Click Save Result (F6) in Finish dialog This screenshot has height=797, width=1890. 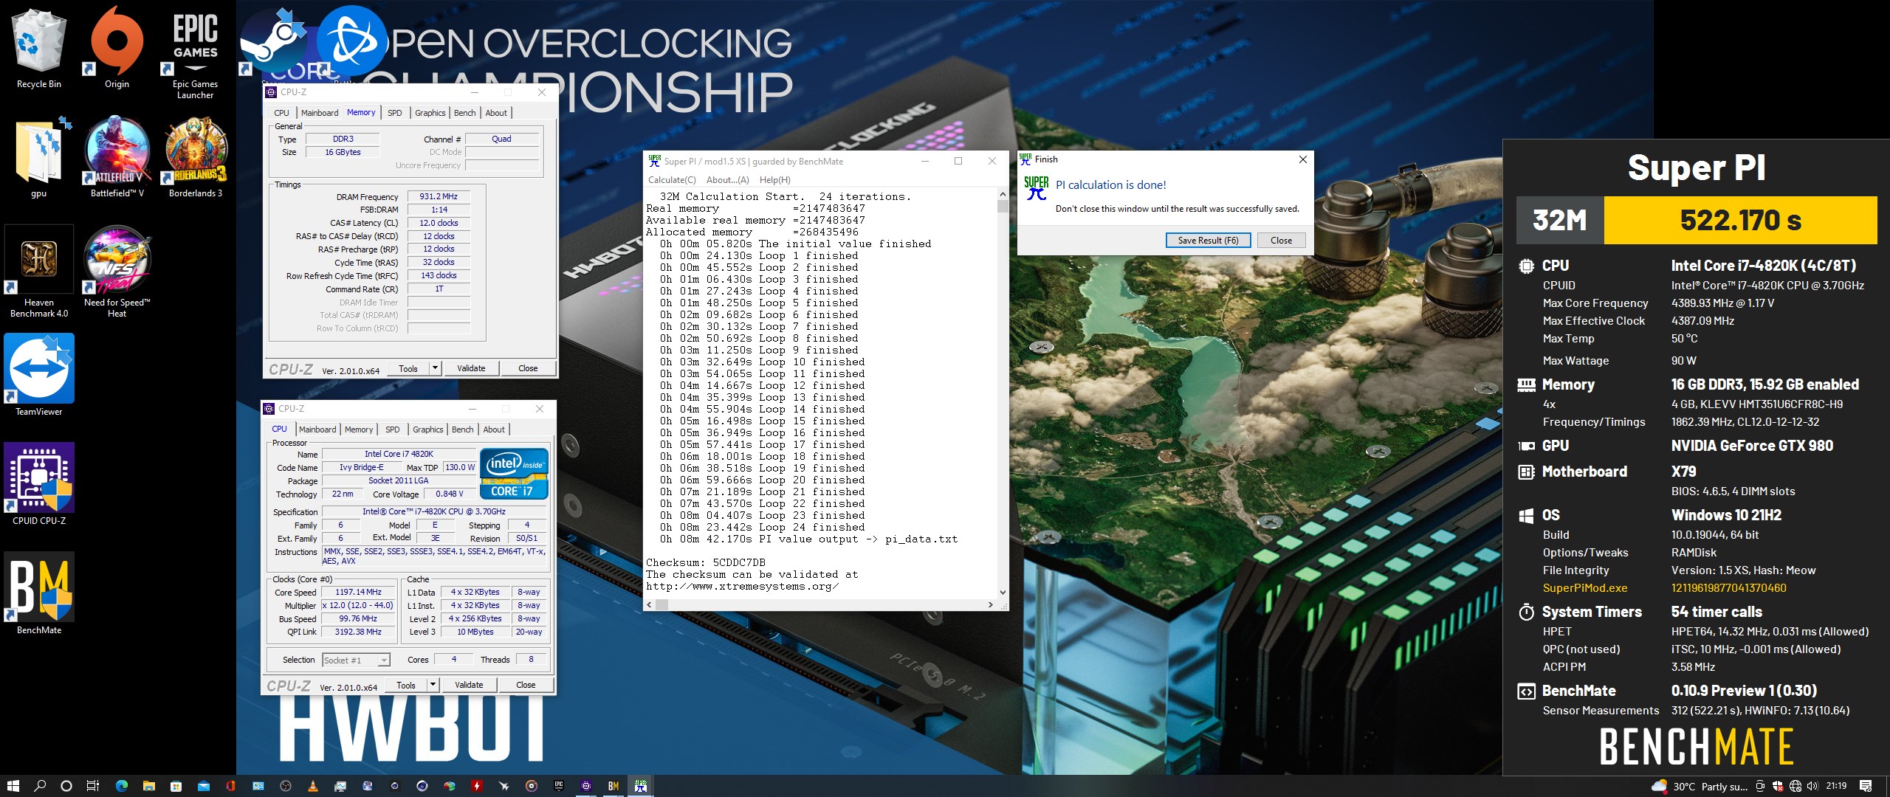pos(1208,240)
